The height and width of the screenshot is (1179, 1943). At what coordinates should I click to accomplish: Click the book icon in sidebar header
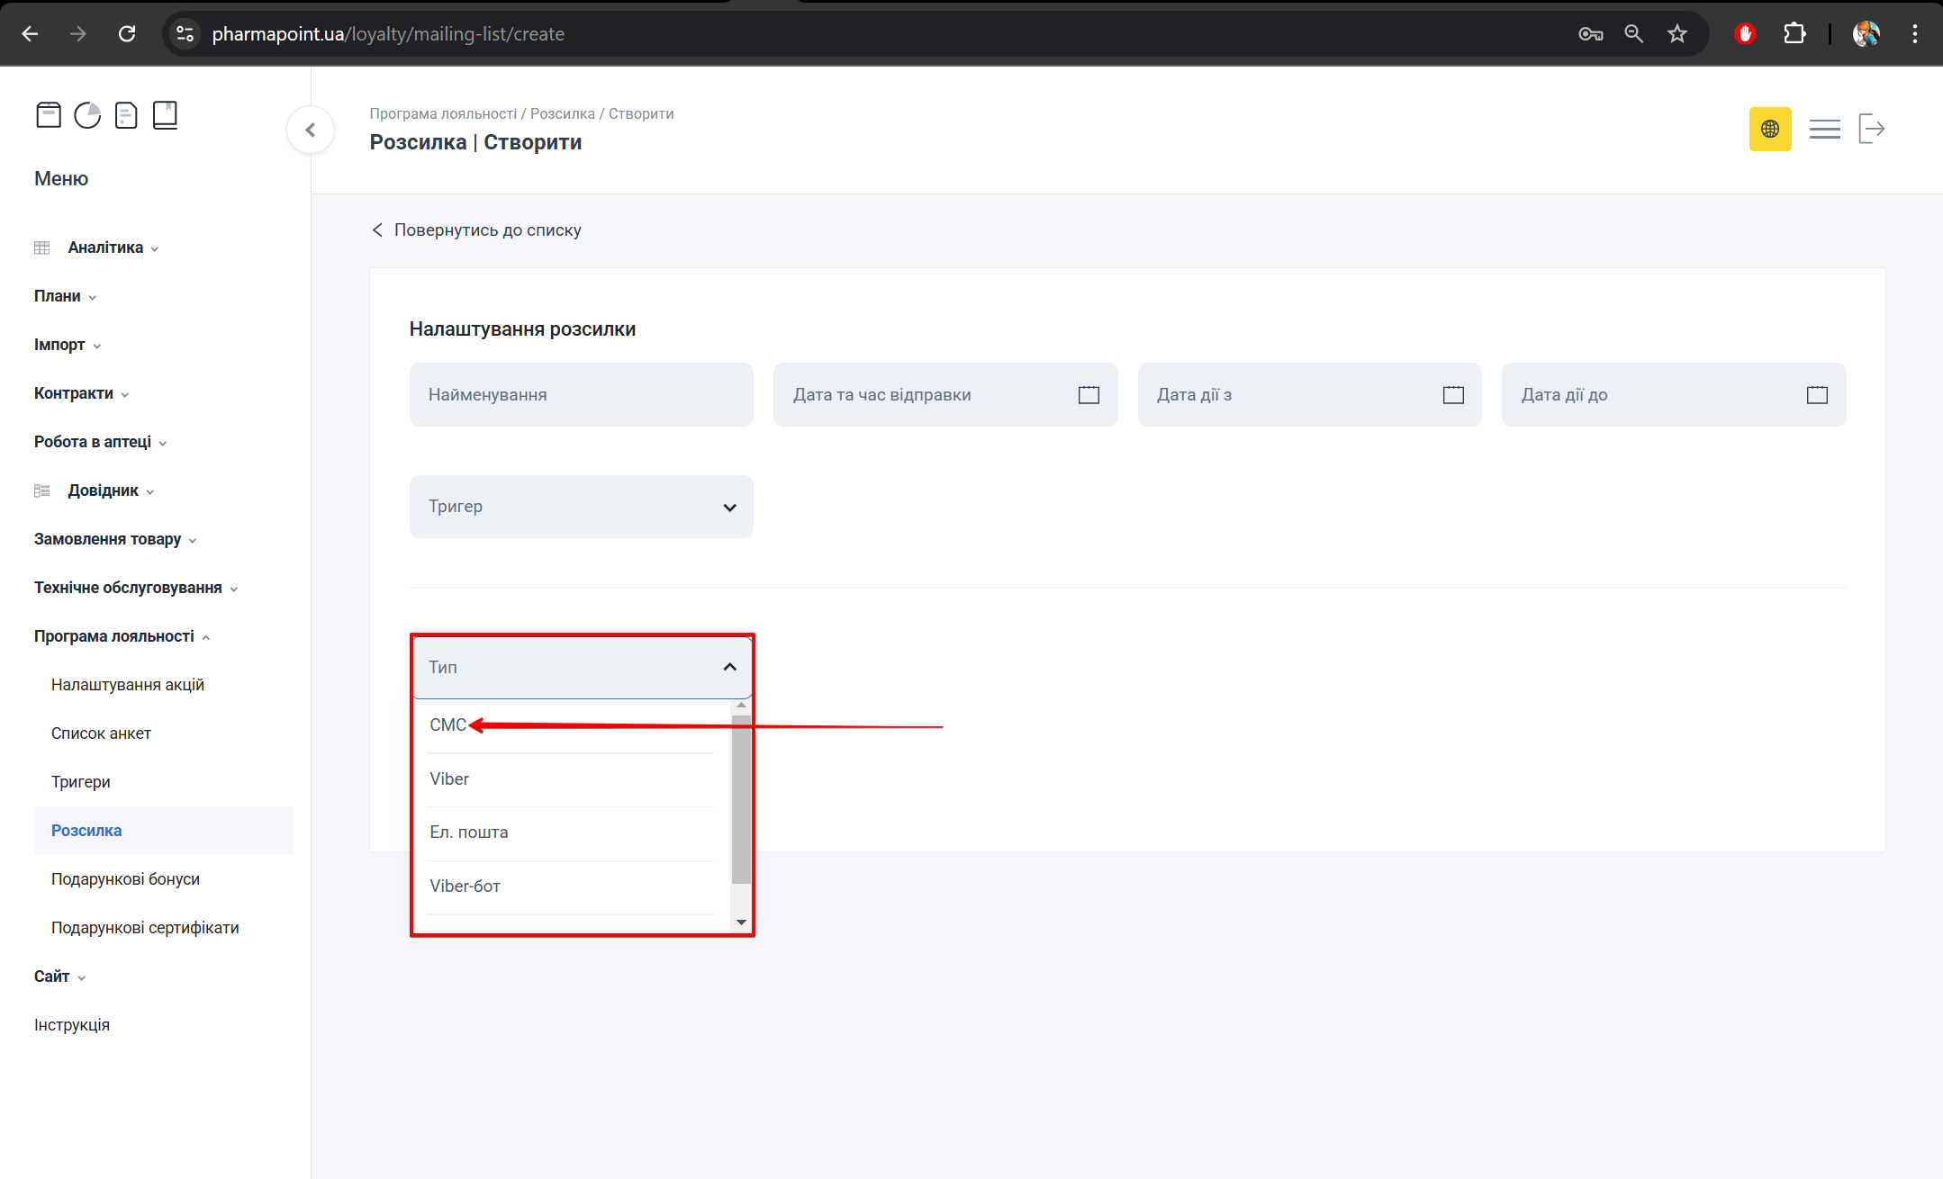(x=165, y=115)
